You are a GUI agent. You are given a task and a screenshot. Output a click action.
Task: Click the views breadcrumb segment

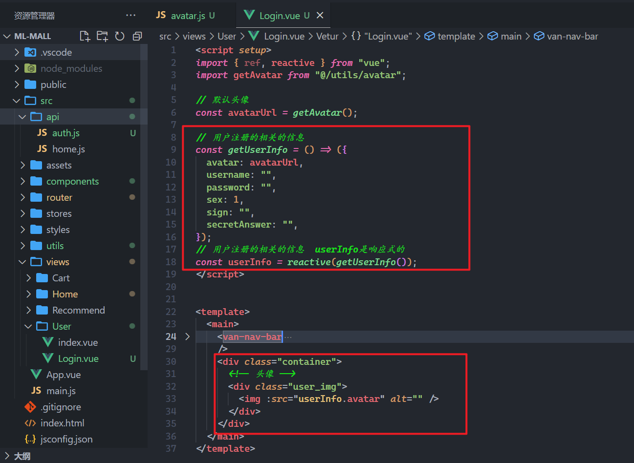194,36
